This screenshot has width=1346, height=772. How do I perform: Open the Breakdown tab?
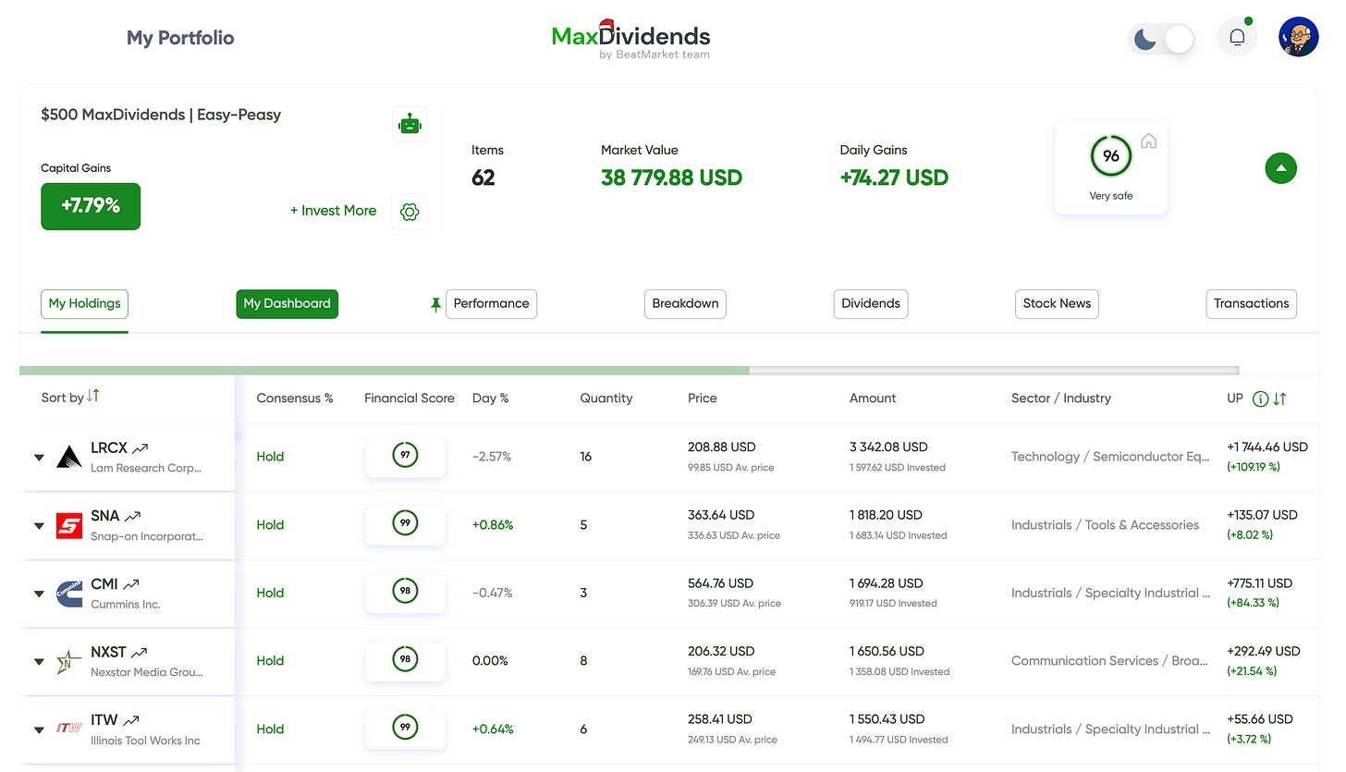coord(685,304)
